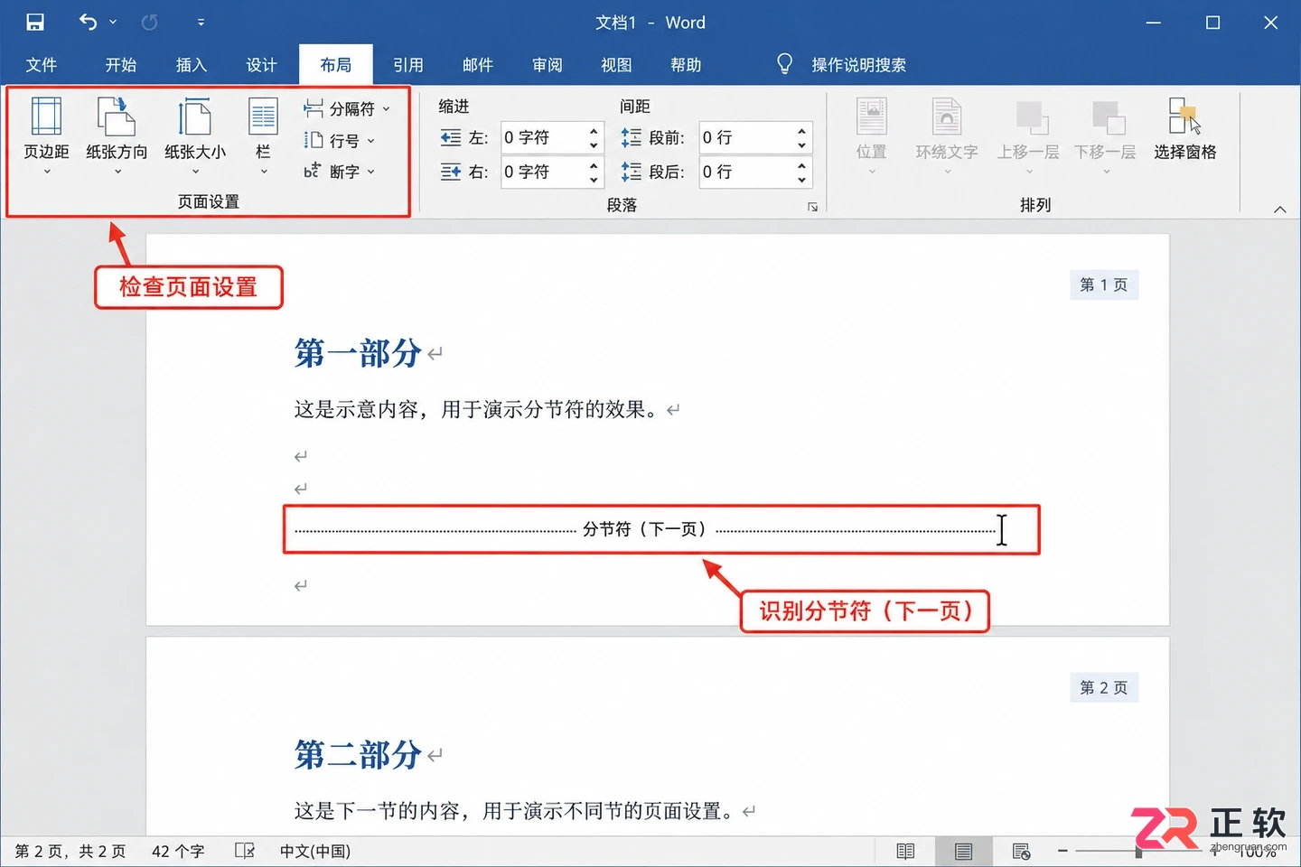
Task: Open the 插入 Insert tab
Action: click(x=192, y=65)
